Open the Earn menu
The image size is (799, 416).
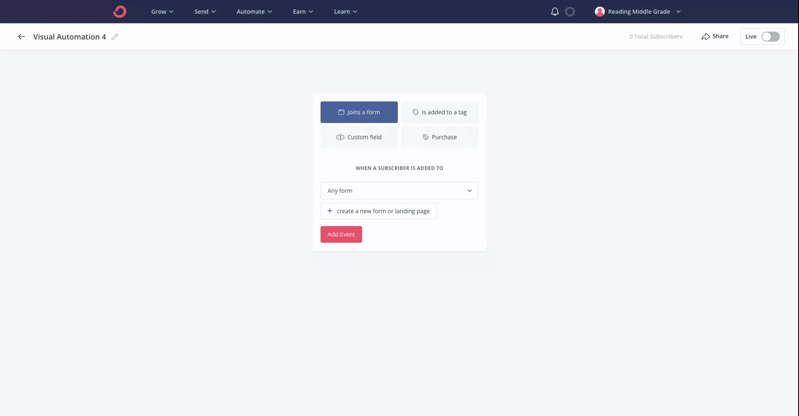pyautogui.click(x=303, y=12)
